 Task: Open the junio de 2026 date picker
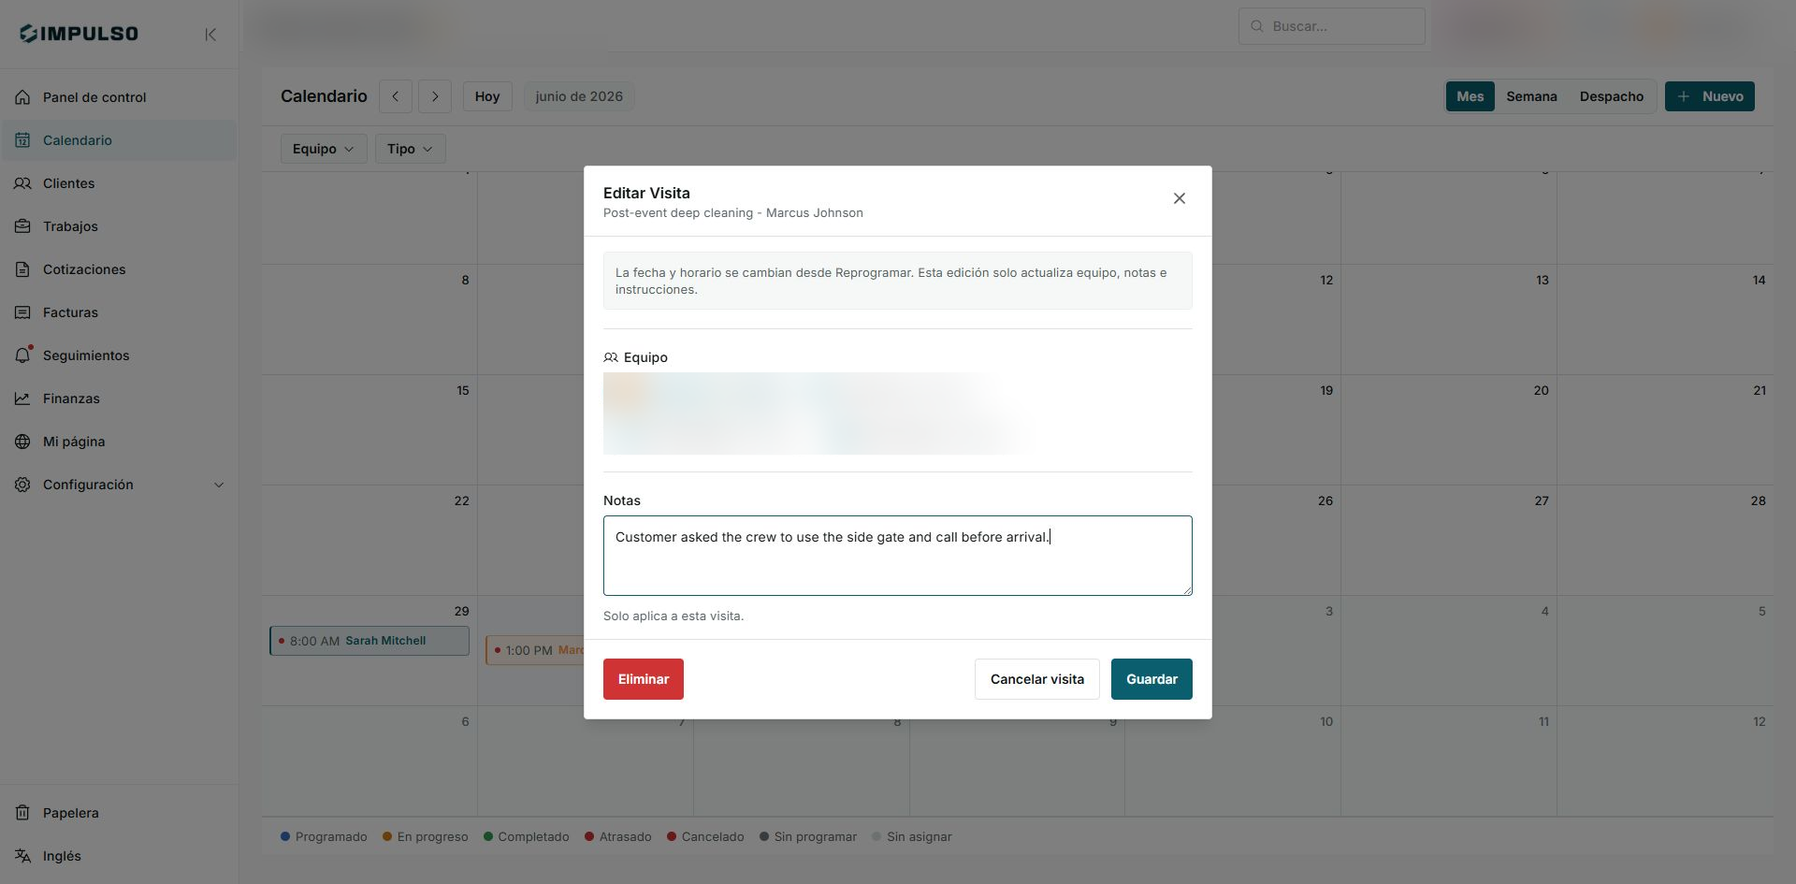click(579, 96)
